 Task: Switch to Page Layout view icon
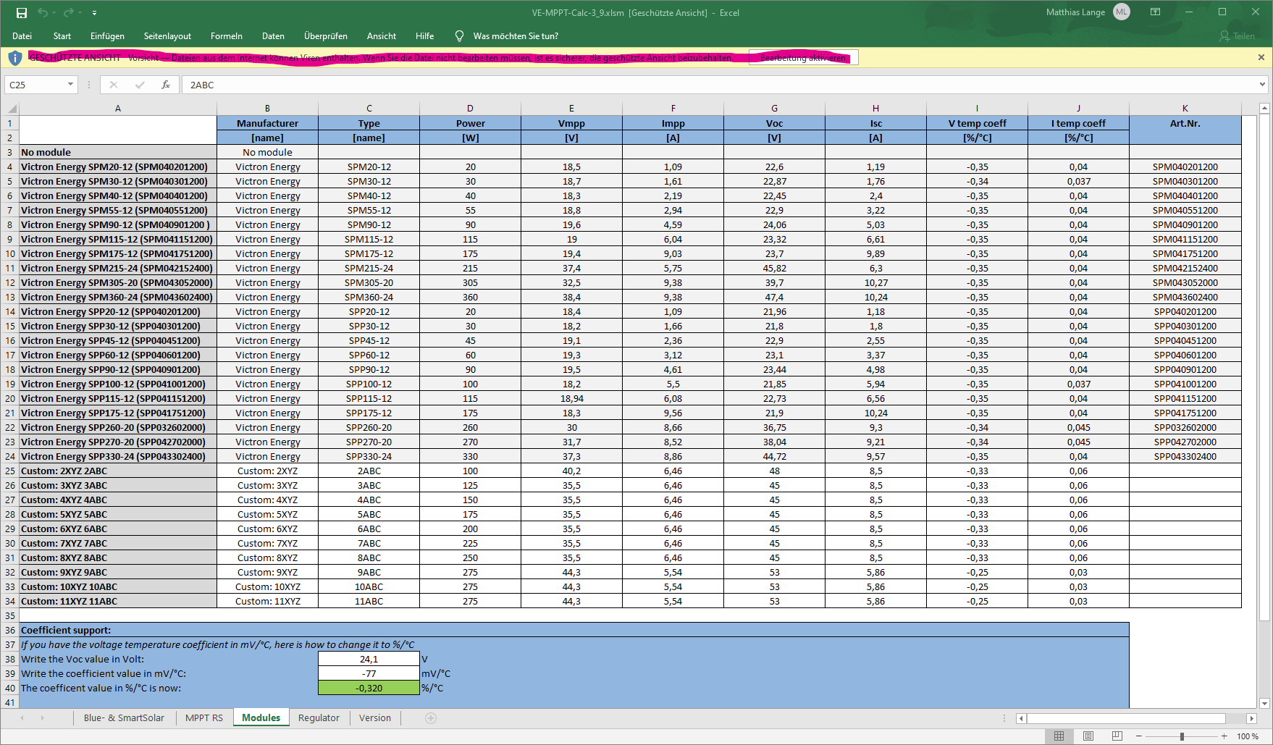[1088, 736]
